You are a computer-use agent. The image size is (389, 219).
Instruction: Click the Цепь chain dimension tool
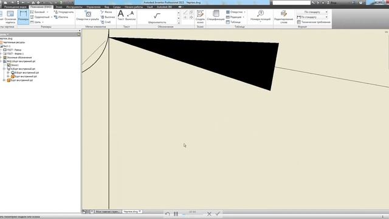(35, 22)
